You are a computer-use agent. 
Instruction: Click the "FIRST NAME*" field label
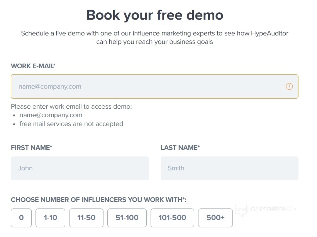pos(31,148)
